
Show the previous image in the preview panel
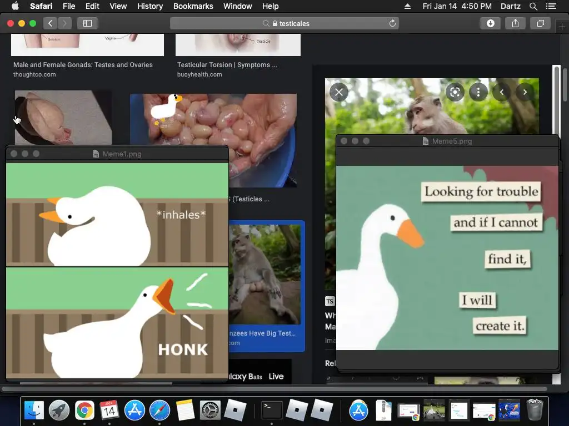click(x=502, y=92)
